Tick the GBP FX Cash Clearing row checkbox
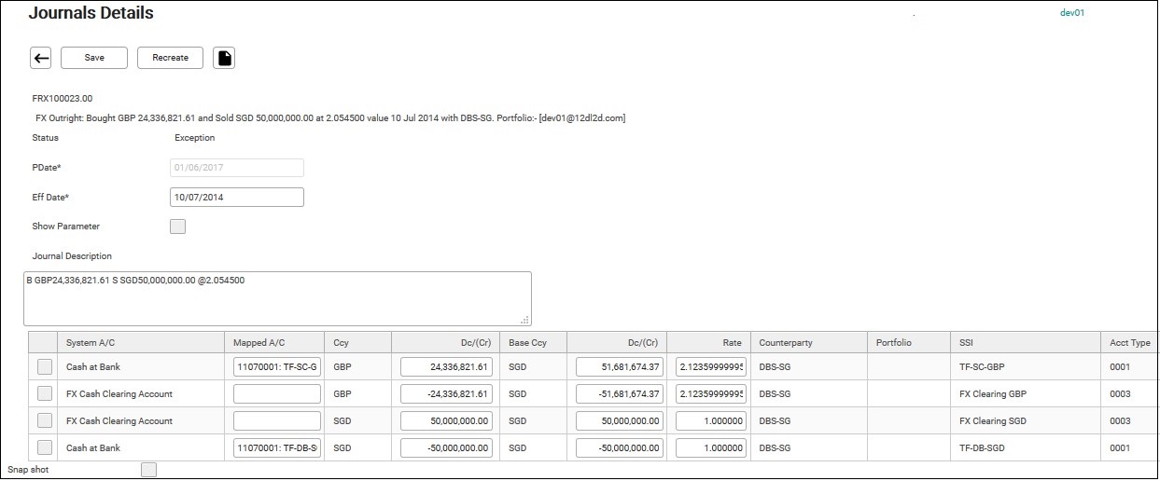 coord(45,394)
